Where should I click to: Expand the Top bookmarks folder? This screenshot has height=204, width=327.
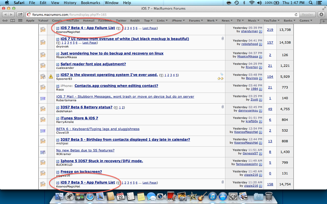(148, 21)
